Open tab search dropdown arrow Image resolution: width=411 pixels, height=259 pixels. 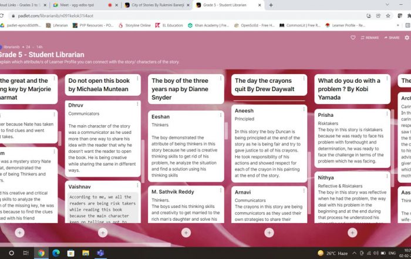[387, 5]
